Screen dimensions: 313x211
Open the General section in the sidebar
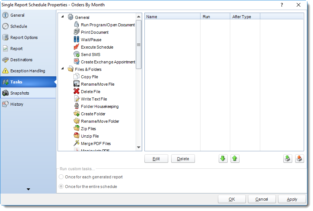click(x=28, y=15)
